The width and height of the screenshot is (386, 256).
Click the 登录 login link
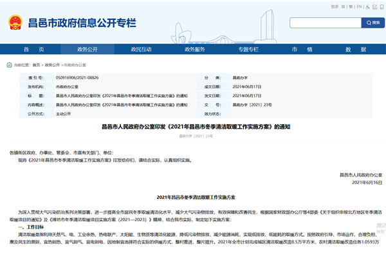(335, 6)
